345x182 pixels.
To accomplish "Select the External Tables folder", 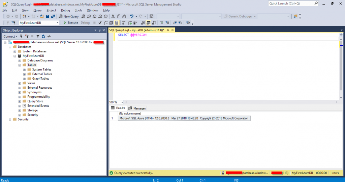I will click(42, 74).
